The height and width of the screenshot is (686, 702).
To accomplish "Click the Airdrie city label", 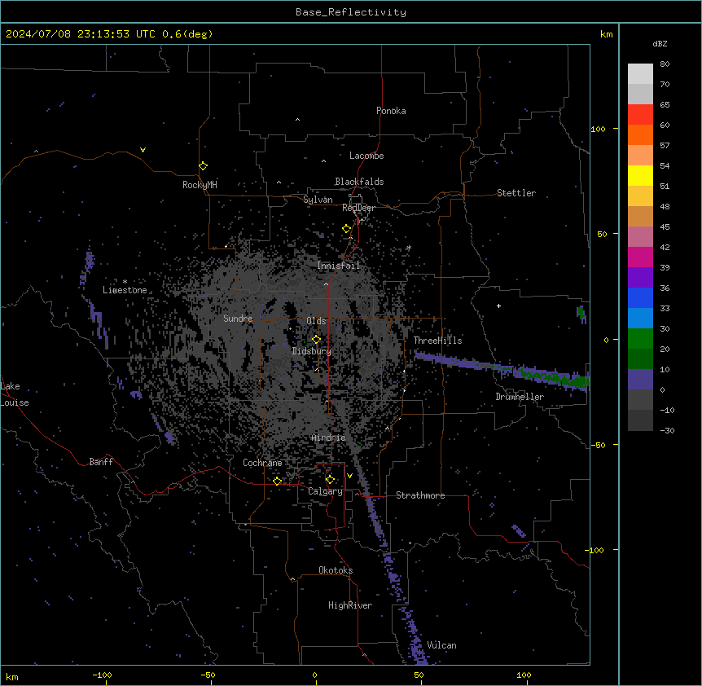I will (x=329, y=438).
